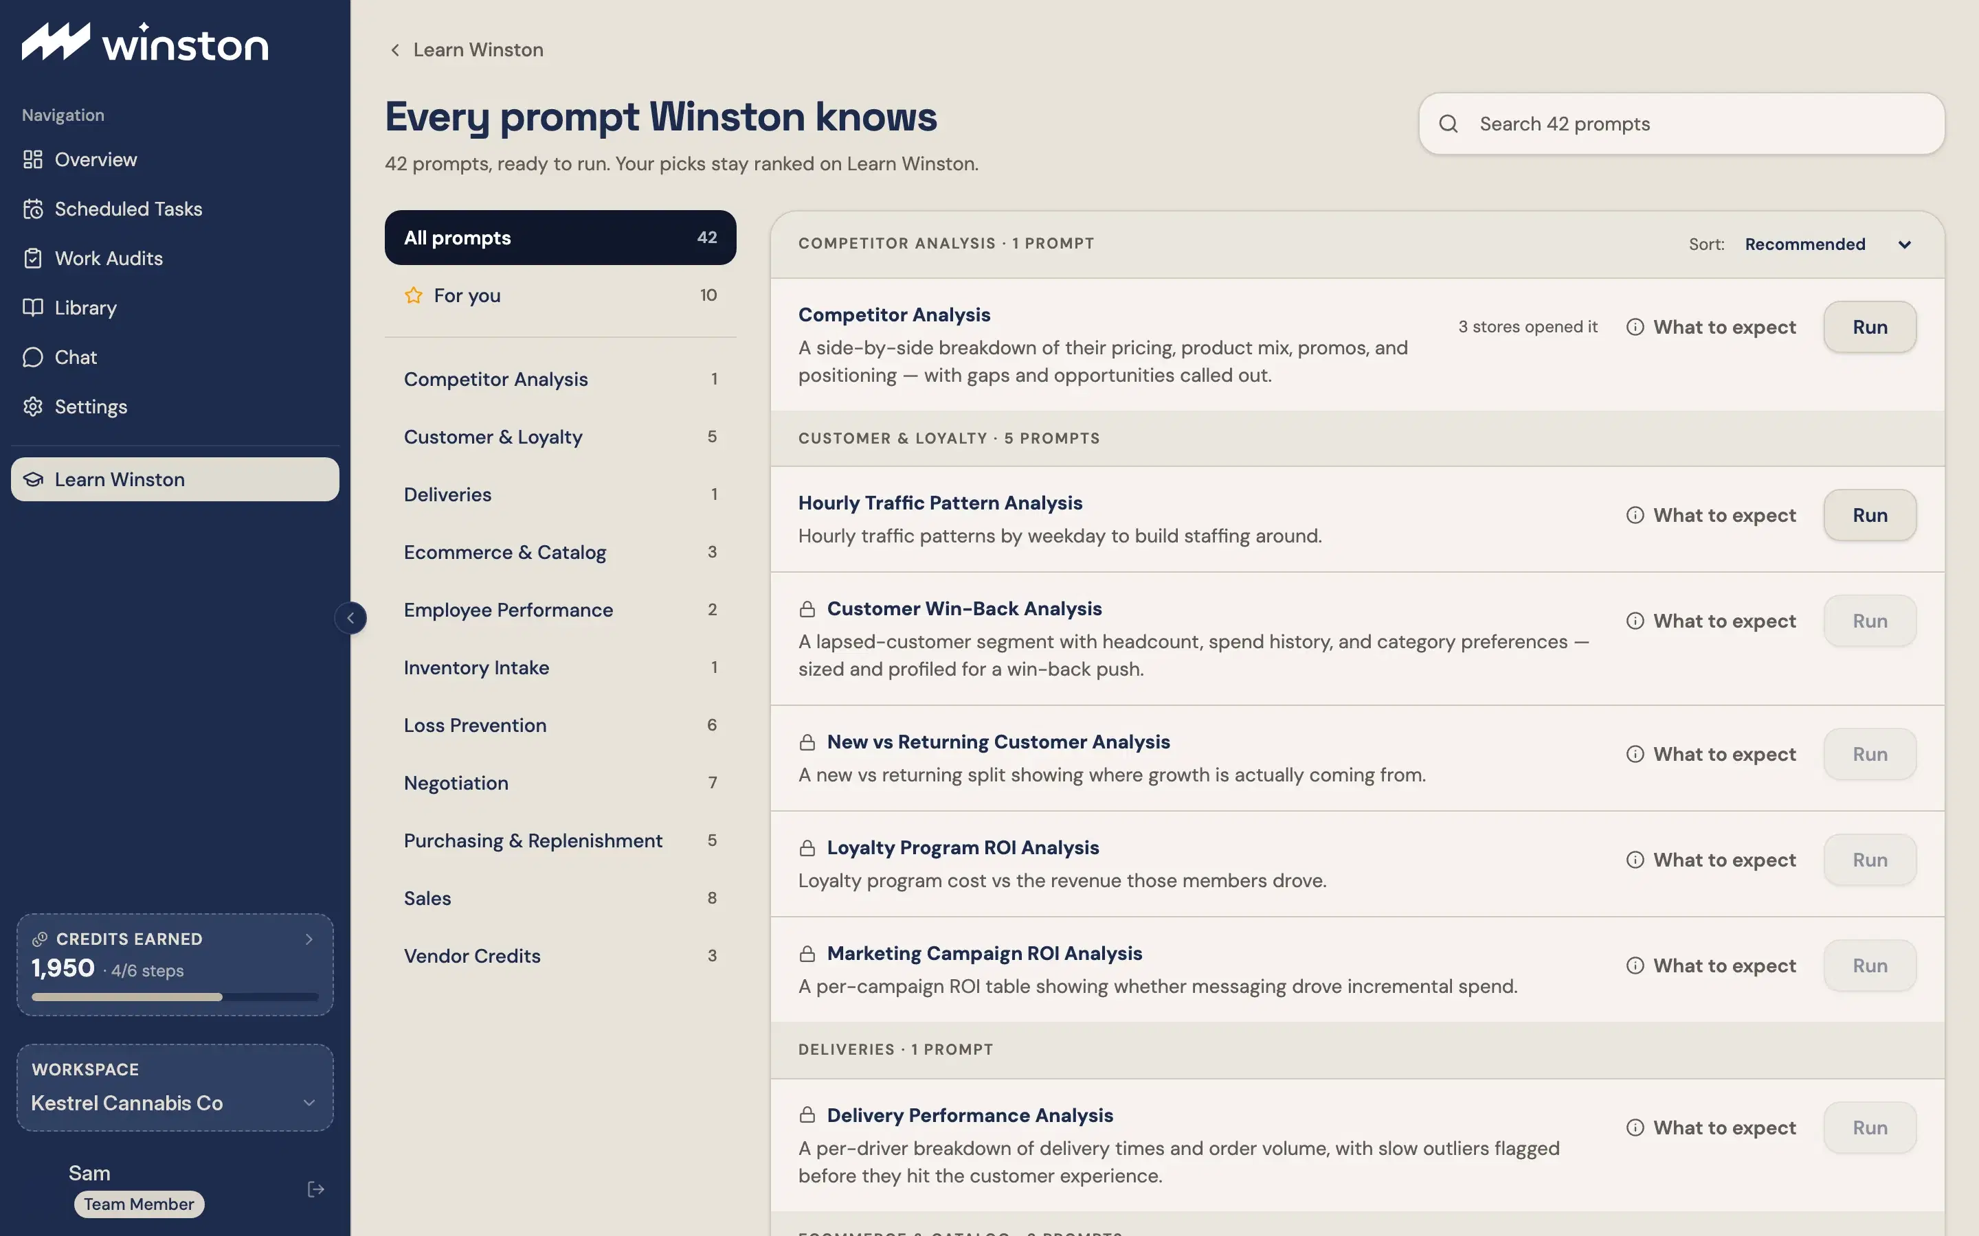Screen dimensions: 1979x1236
Task: Click the info icon for Hourly Traffic Pattern Analysis
Action: tap(1635, 515)
